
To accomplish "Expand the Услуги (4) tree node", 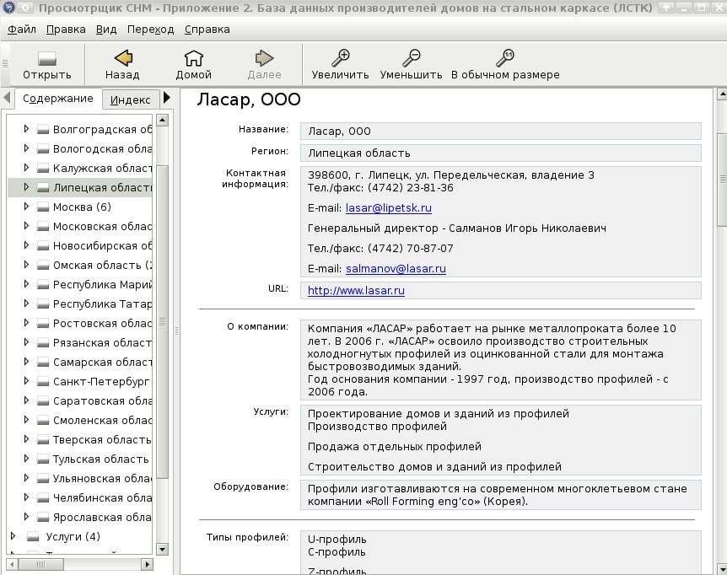I will tap(13, 536).
